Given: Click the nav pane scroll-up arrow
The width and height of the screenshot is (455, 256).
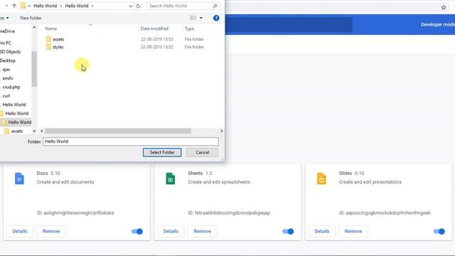Looking at the screenshot, I should click(x=34, y=28).
